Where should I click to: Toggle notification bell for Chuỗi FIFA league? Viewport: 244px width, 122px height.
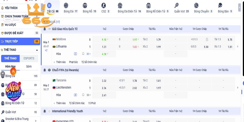(x=45, y=70)
